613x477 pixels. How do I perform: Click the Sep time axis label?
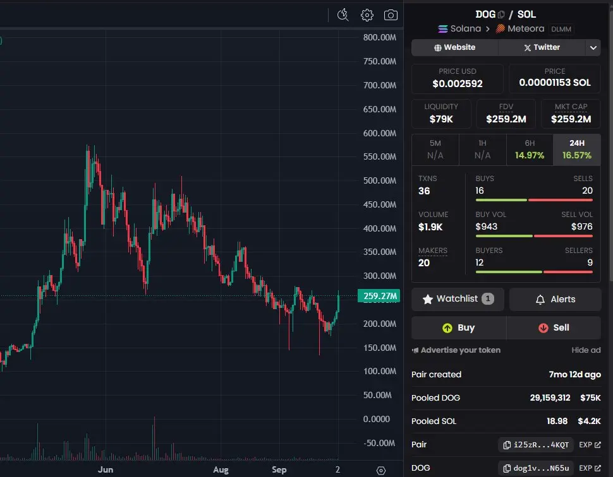tap(279, 469)
